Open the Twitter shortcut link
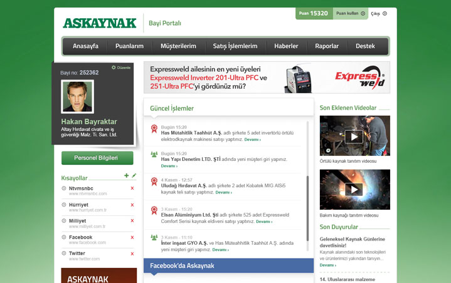Image resolution: width=451 pixels, height=283 pixels. point(77,253)
